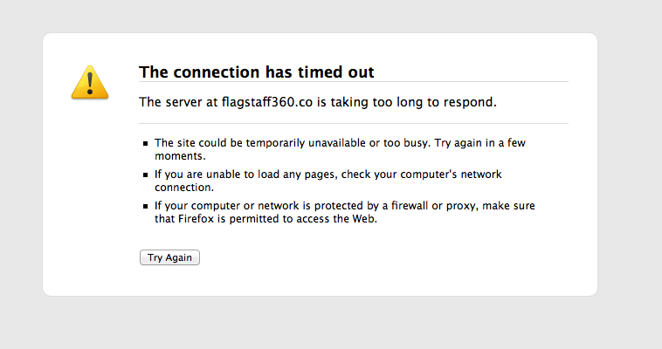Click the Try Again button
This screenshot has height=349, width=662.
169,257
